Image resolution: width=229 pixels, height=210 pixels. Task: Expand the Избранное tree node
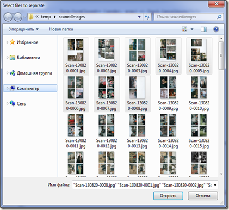click(7, 42)
